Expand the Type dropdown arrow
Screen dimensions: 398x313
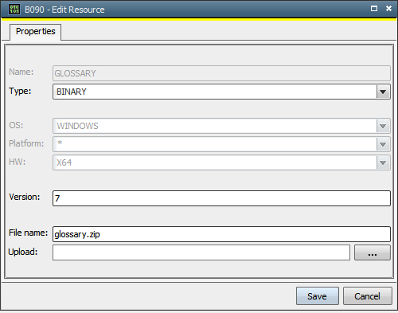coord(383,92)
